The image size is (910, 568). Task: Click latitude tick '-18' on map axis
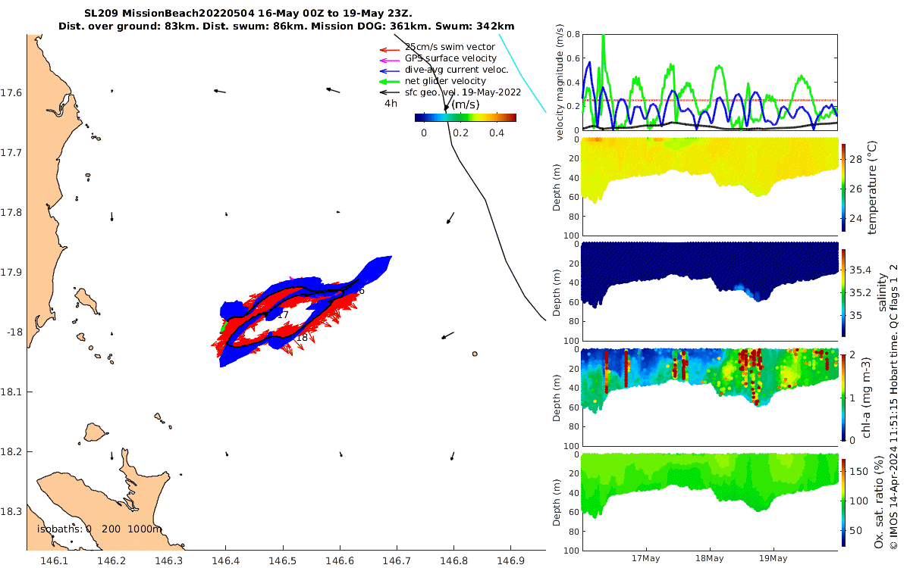pos(14,332)
